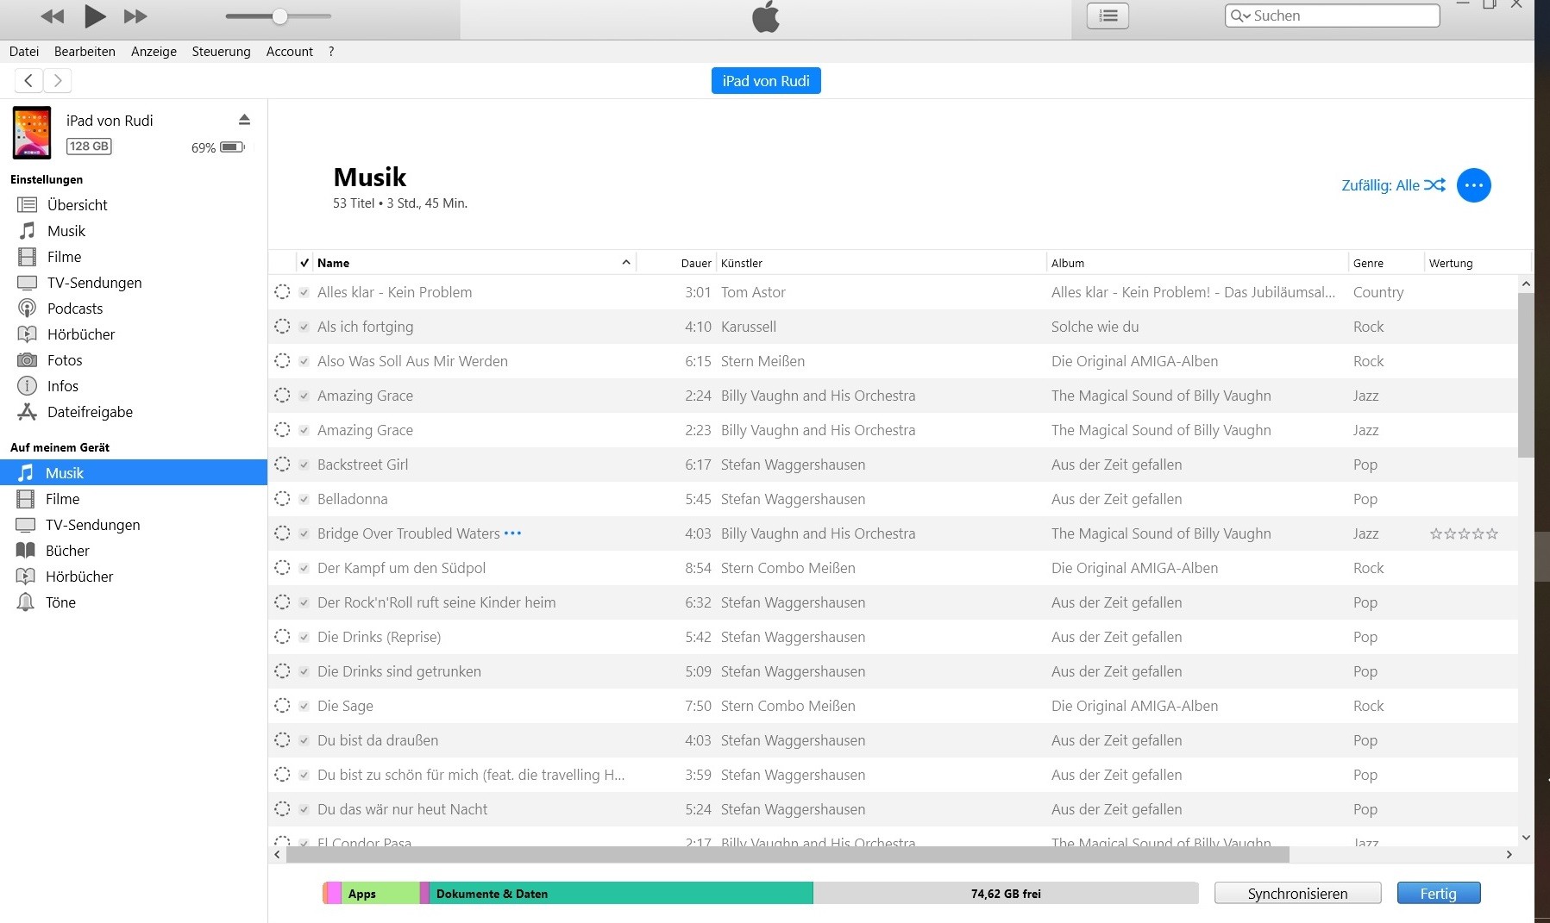Click the Suchen search field
The image size is (1550, 923).
pos(1332,16)
